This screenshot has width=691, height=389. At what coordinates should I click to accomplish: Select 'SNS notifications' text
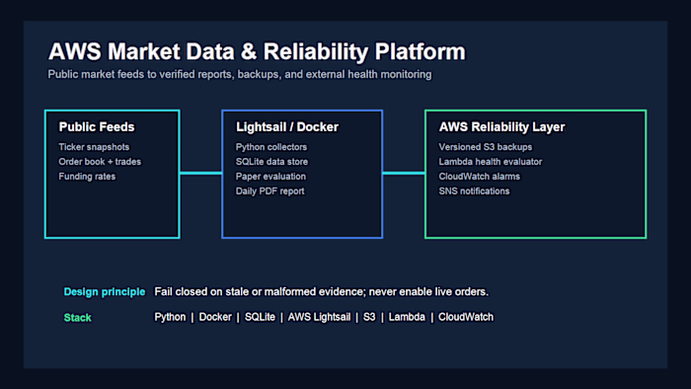tap(474, 192)
